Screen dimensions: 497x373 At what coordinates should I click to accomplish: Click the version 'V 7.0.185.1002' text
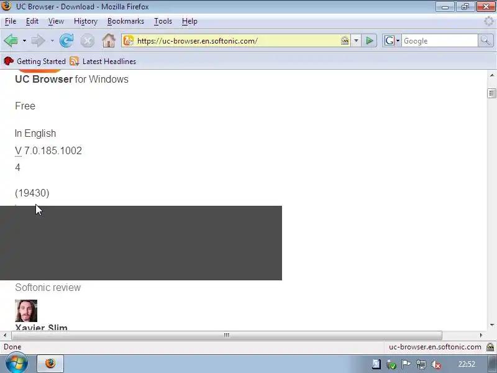coord(48,150)
